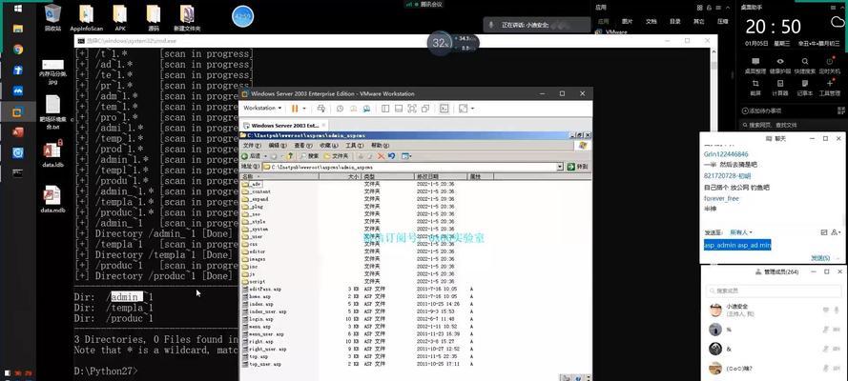Viewport: 848px width, 381px height.
Task: Select the editor folder
Action: click(254, 251)
